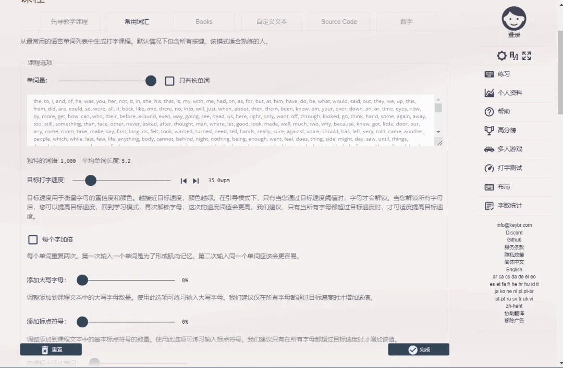Open the 多人游戏 multiplayer item

click(510, 149)
